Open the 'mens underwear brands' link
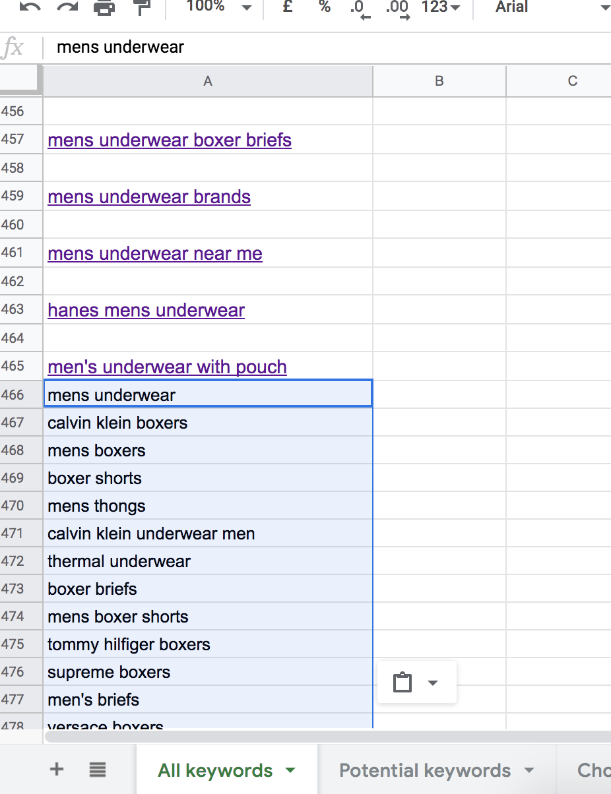 149,197
